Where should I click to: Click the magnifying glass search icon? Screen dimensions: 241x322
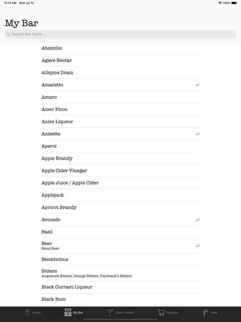pyautogui.click(x=8, y=34)
